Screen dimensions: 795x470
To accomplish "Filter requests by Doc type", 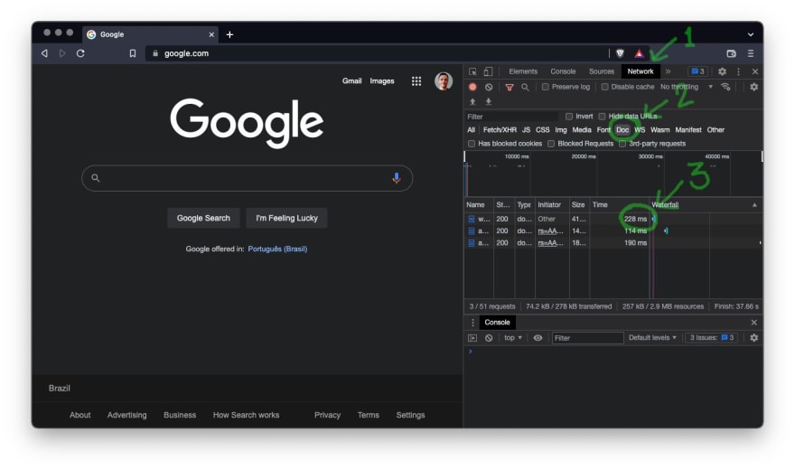I will point(622,130).
